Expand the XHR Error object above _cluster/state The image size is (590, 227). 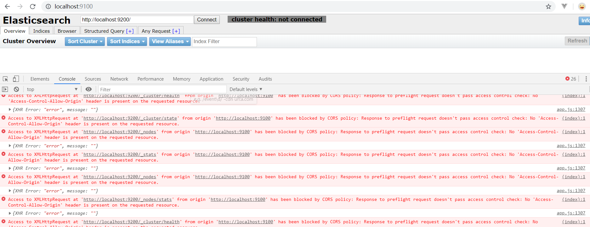coord(10,110)
